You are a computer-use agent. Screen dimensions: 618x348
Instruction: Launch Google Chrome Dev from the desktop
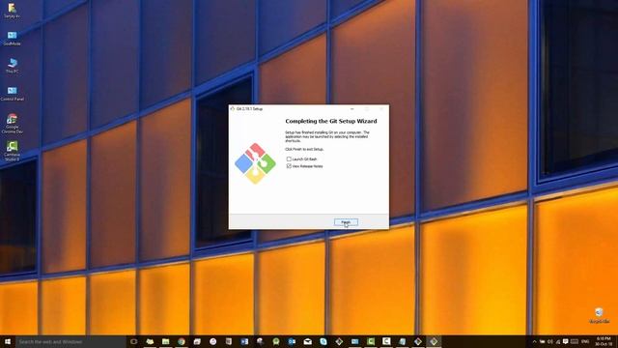coord(13,124)
